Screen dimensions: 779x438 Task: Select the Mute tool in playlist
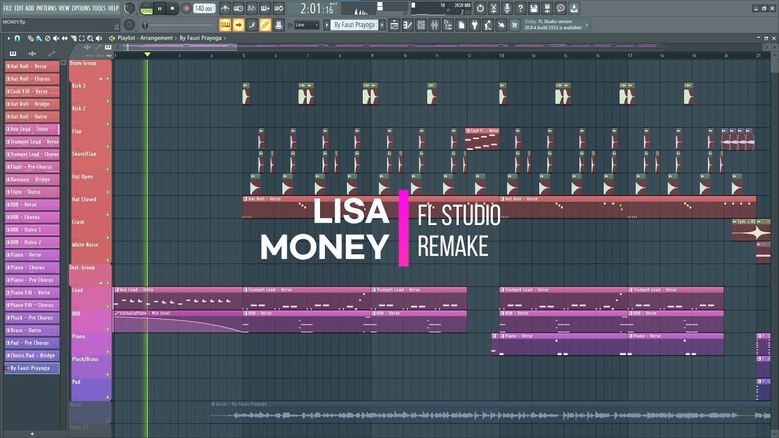click(x=56, y=38)
